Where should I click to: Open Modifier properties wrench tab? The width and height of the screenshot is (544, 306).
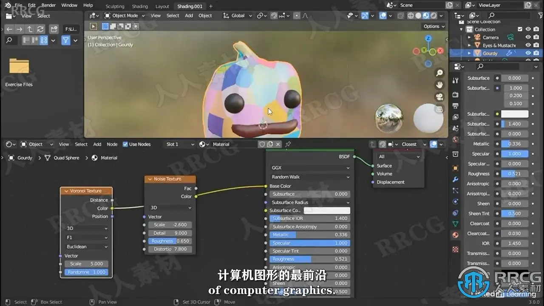[x=456, y=179]
